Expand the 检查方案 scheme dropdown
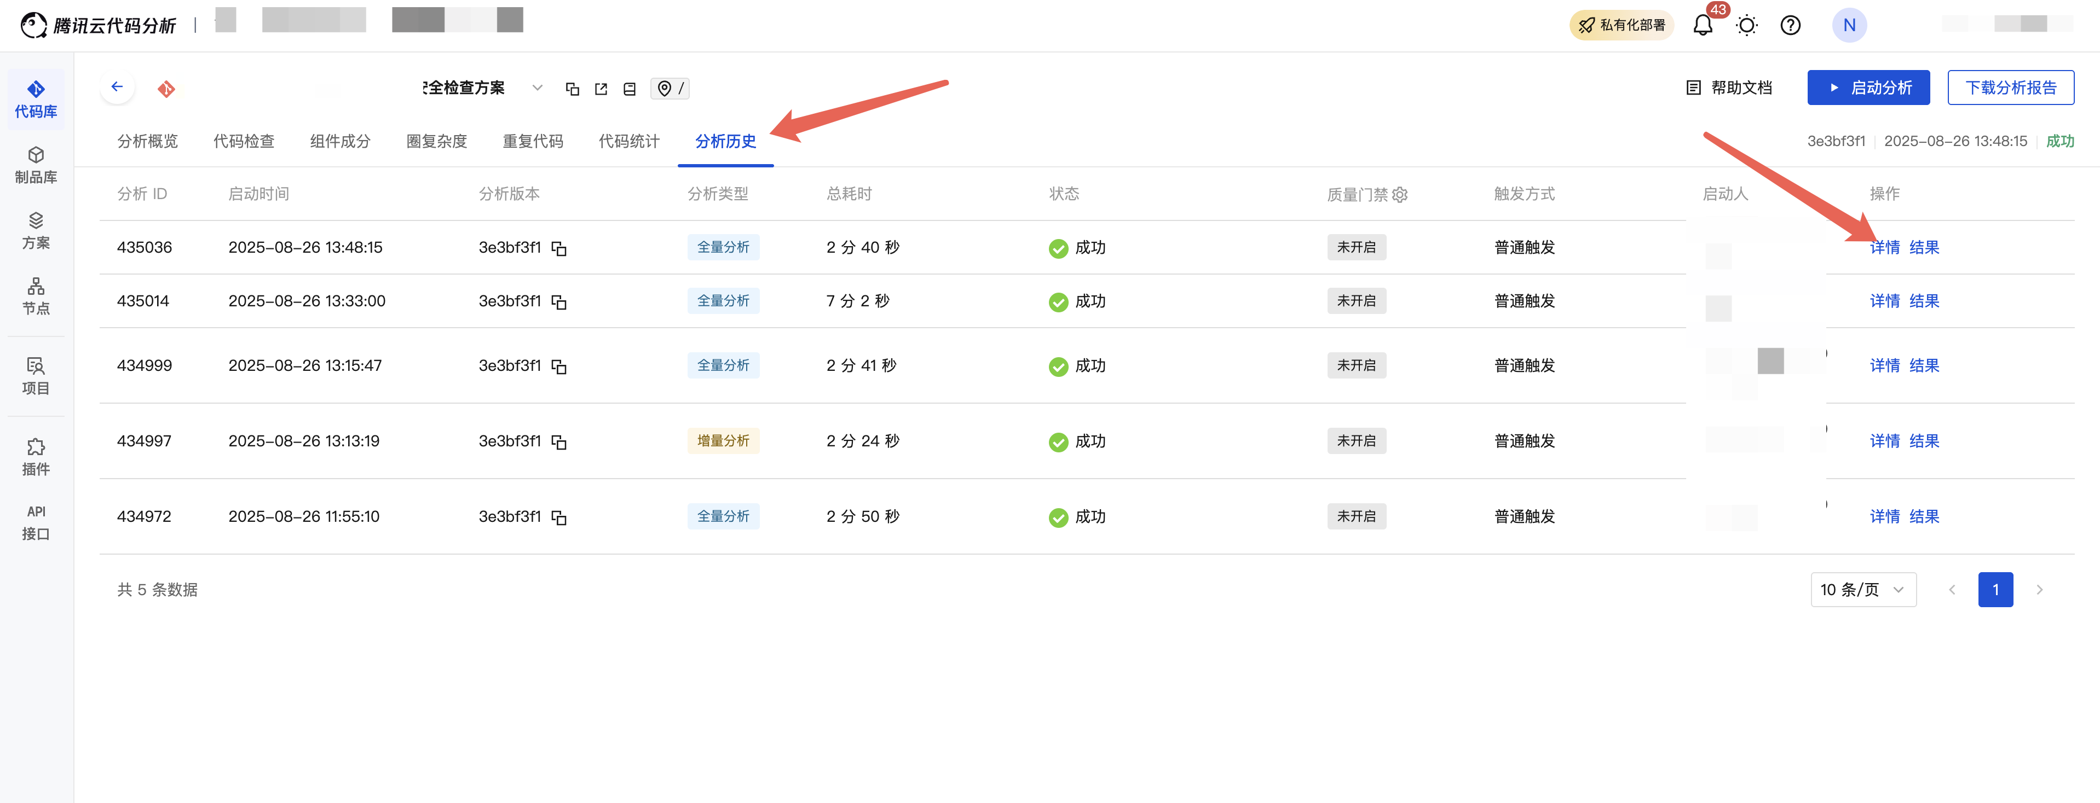 [x=536, y=88]
